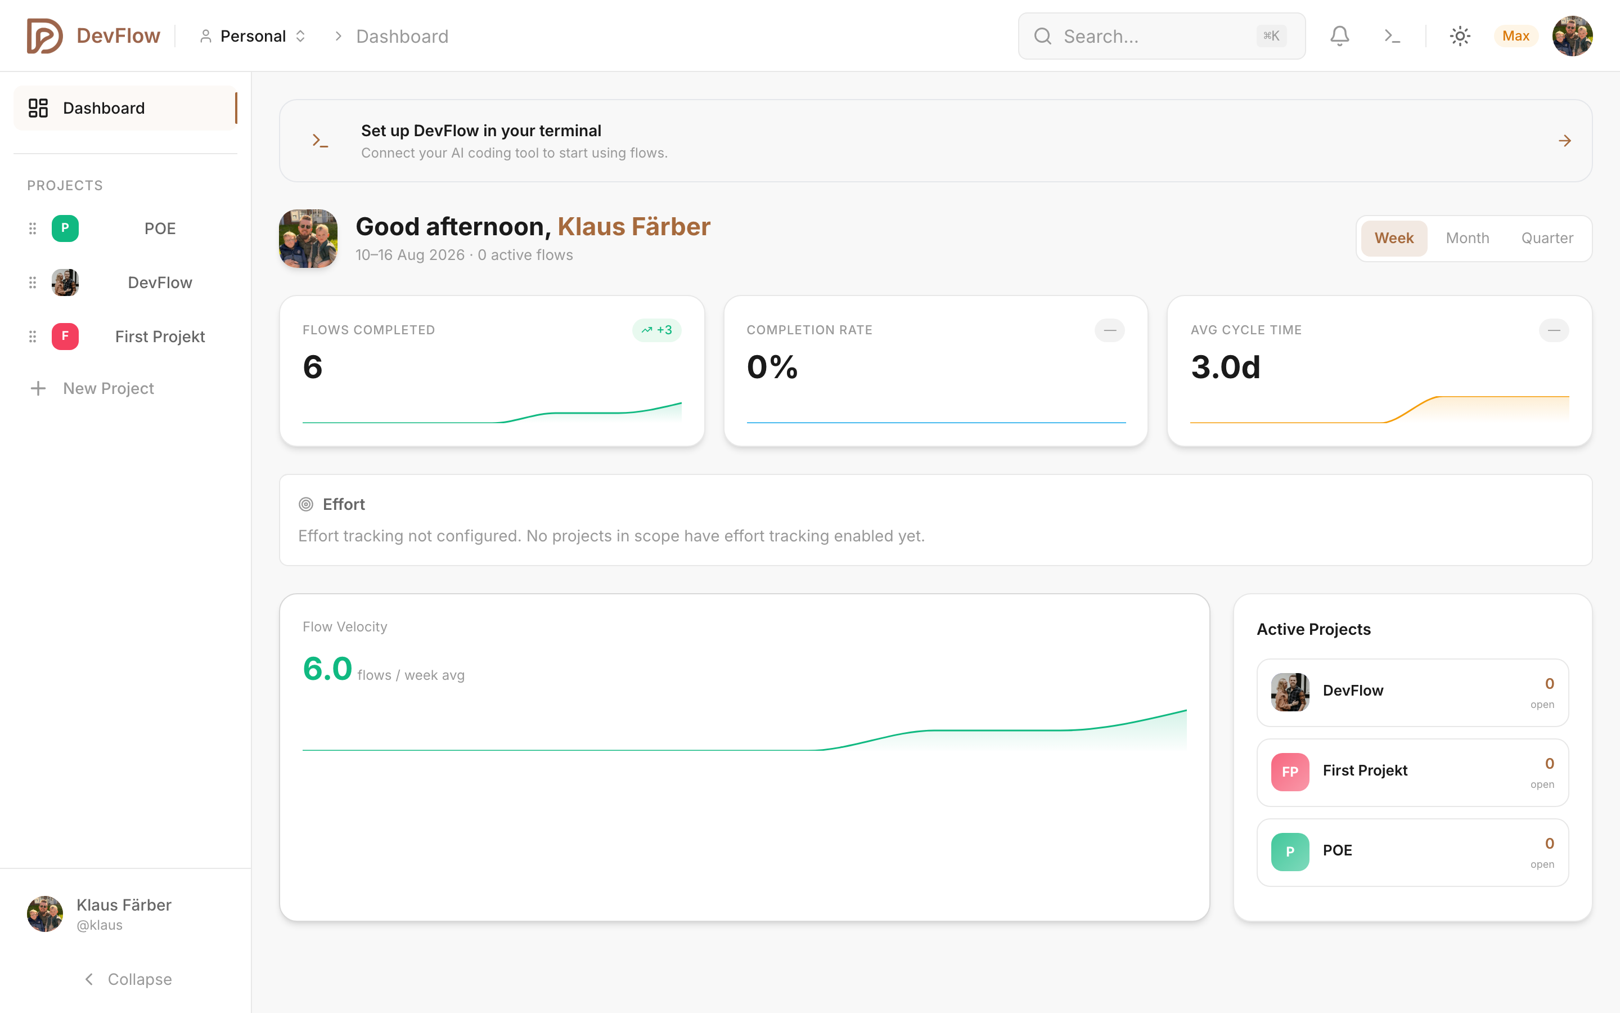The image size is (1620, 1013).
Task: Switch to the Month range tab
Action: point(1468,238)
